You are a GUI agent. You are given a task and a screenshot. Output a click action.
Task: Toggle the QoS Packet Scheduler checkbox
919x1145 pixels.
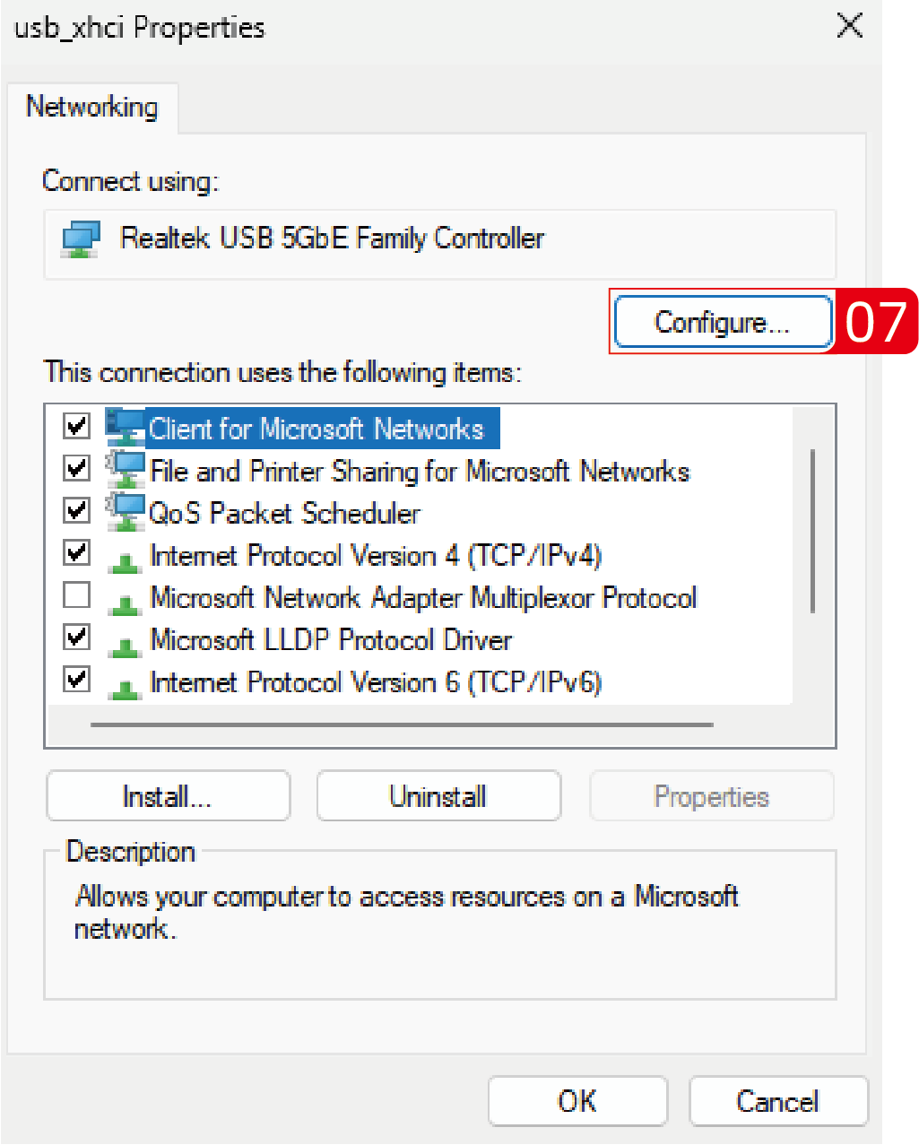click(77, 510)
